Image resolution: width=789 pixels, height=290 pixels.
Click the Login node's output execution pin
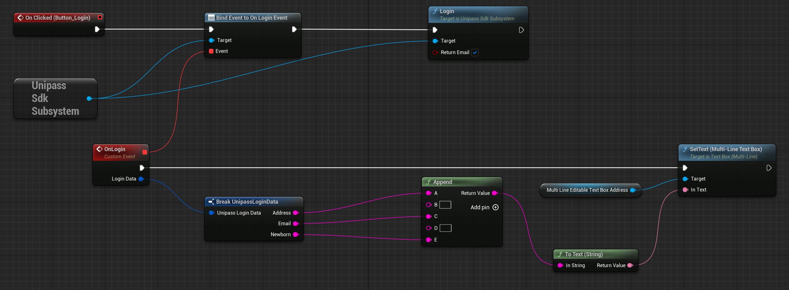521,30
